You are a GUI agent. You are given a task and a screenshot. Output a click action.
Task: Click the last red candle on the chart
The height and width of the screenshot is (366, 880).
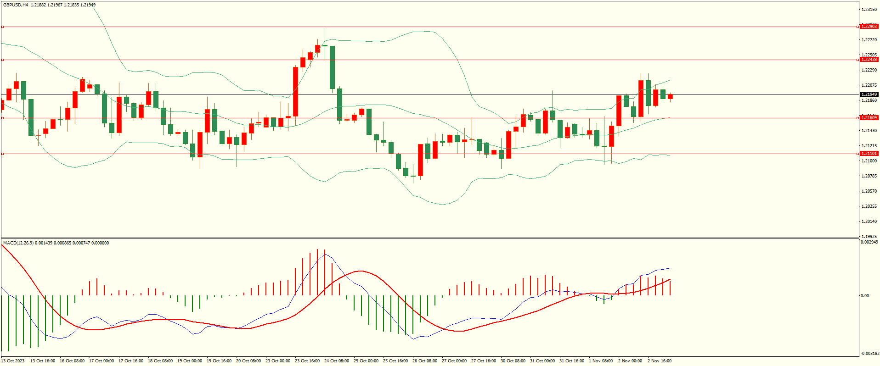coord(671,96)
